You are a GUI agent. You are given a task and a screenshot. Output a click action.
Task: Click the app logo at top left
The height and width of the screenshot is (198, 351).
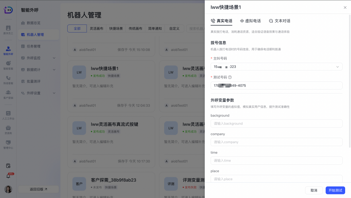pos(8,10)
